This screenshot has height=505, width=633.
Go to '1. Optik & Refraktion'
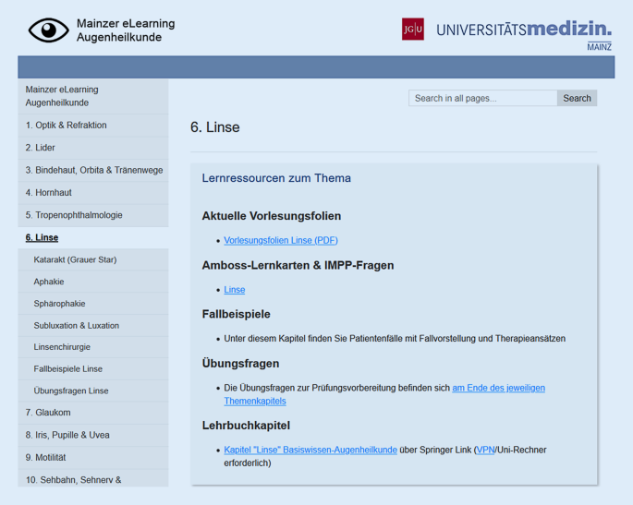click(93, 125)
